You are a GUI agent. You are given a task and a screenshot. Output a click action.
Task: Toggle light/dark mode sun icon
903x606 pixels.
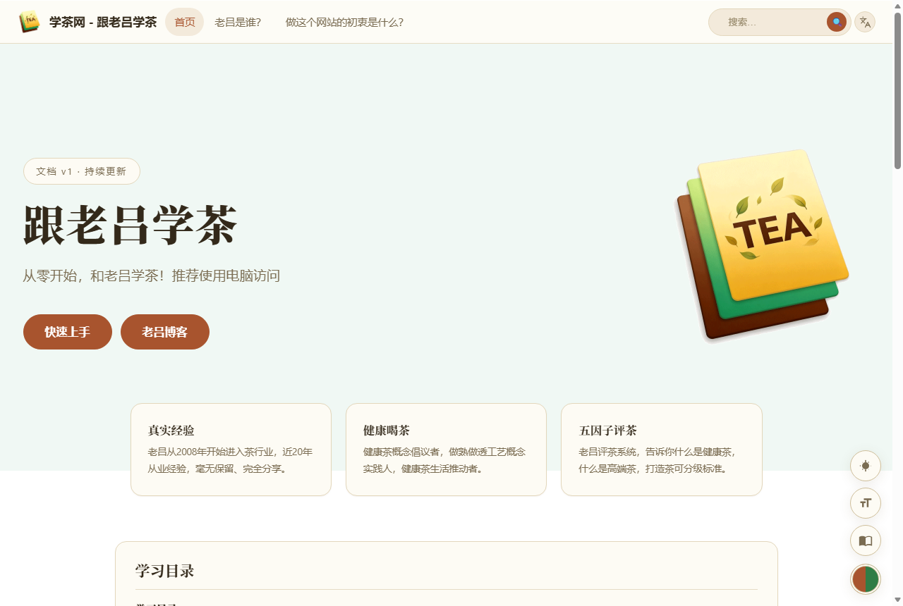click(866, 466)
